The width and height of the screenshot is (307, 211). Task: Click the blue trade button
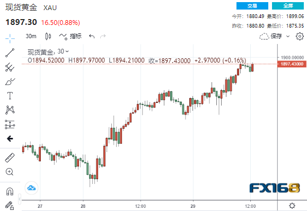[252, 6]
